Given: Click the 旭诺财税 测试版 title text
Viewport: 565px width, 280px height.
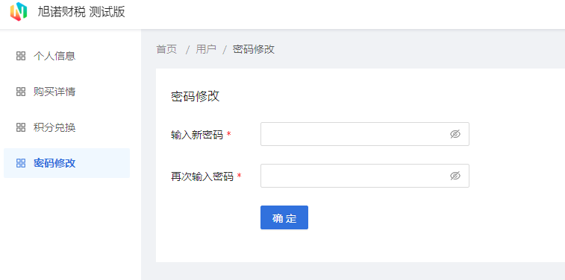Looking at the screenshot, I should pyautogui.click(x=81, y=12).
